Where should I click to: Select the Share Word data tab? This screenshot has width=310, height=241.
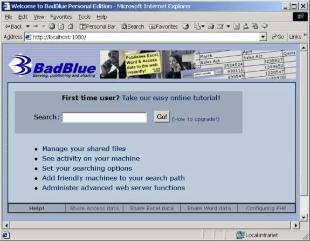coord(209,208)
